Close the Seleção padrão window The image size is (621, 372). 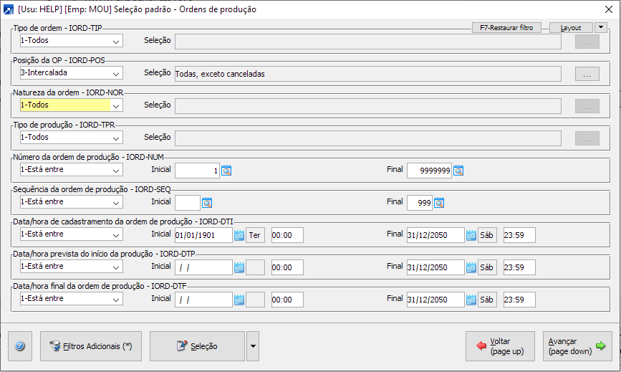click(609, 9)
